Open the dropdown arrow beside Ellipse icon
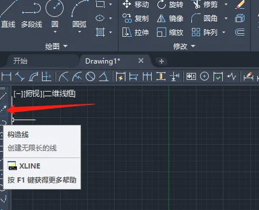The height and width of the screenshot is (210, 259). 110,18
